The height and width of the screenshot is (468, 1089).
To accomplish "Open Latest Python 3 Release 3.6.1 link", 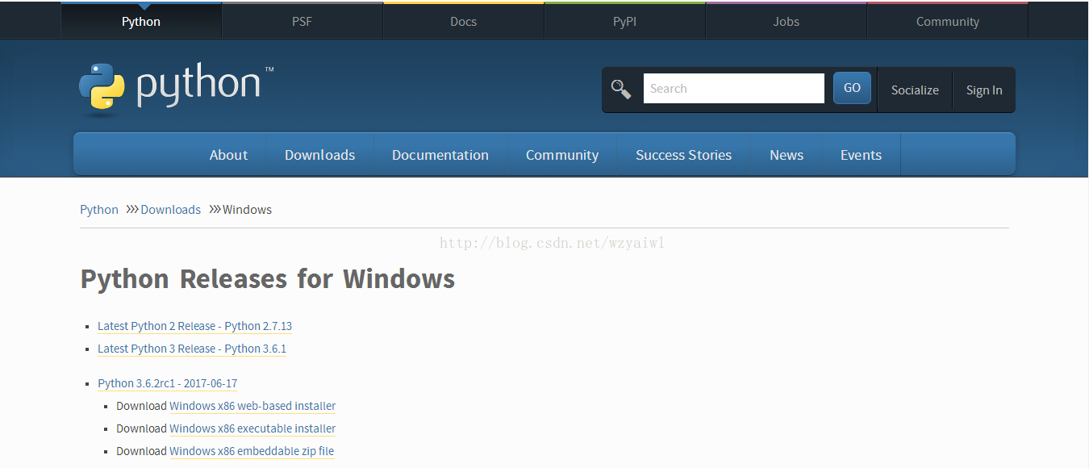I will pos(192,349).
